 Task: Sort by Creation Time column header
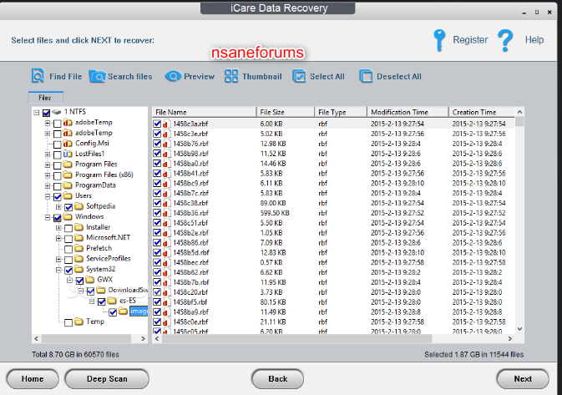coord(482,112)
